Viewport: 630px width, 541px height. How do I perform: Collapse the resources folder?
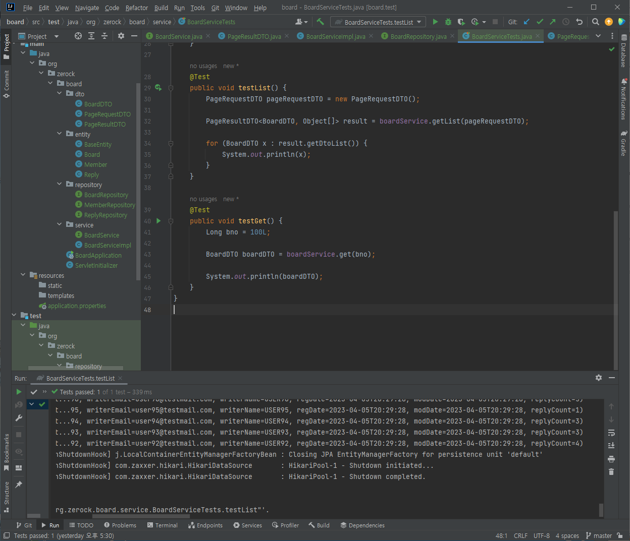point(23,275)
